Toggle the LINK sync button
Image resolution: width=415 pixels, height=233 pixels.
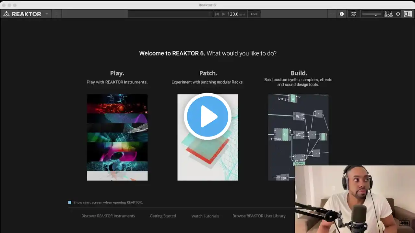click(254, 14)
